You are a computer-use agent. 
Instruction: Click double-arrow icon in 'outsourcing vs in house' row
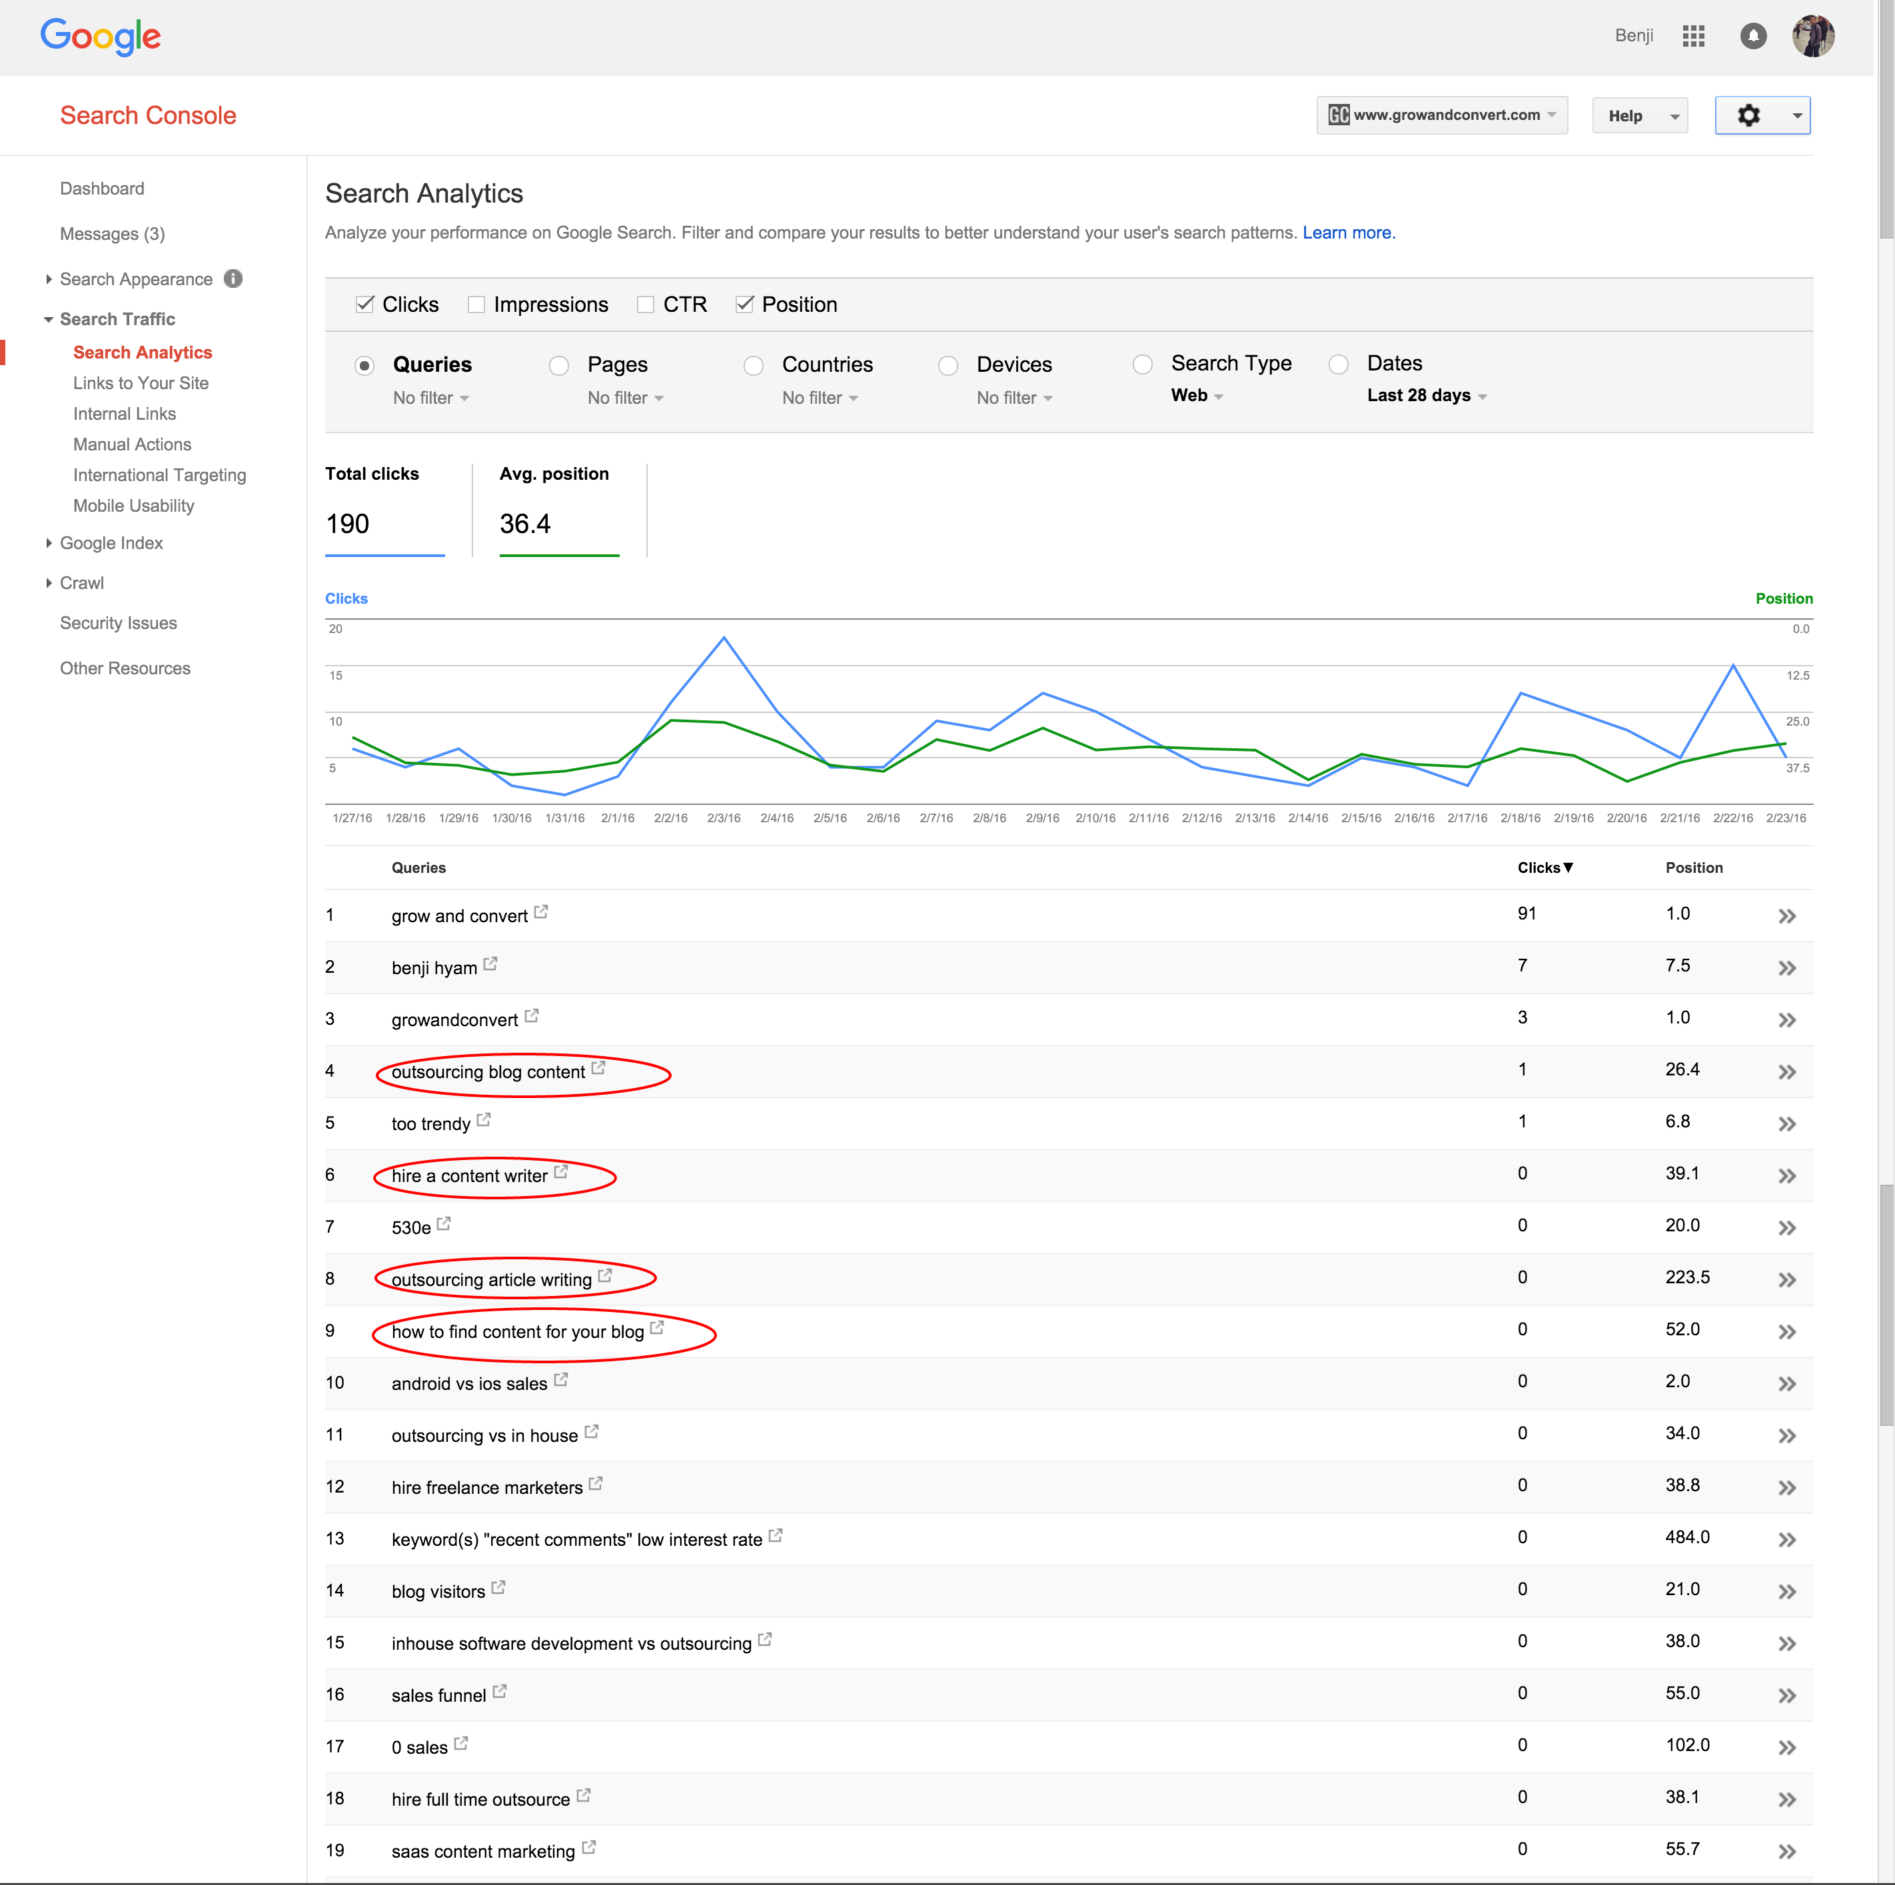pos(1787,1436)
